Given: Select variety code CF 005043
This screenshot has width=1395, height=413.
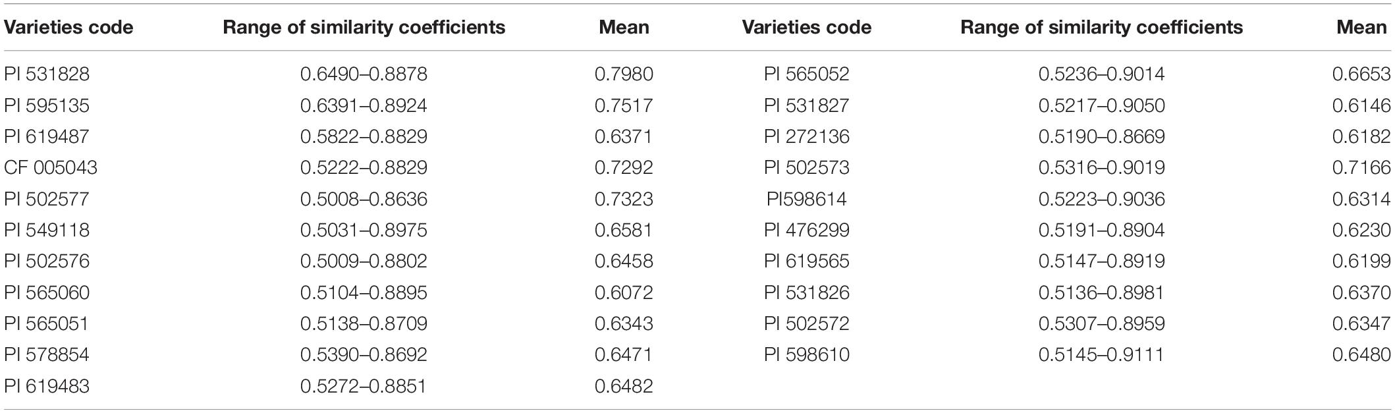Looking at the screenshot, I should click(51, 167).
